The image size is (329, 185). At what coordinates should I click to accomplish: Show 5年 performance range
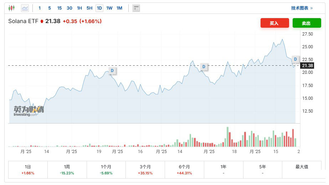tap(262, 170)
